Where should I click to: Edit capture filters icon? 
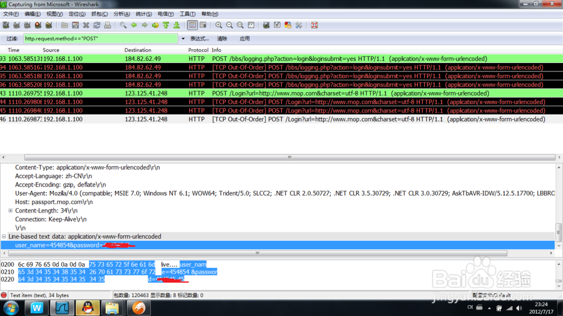pyautogui.click(x=266, y=25)
